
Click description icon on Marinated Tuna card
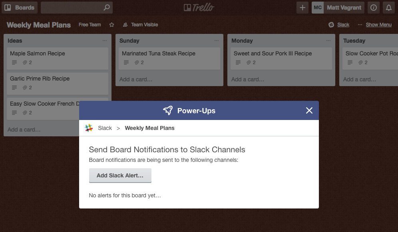tap(126, 63)
